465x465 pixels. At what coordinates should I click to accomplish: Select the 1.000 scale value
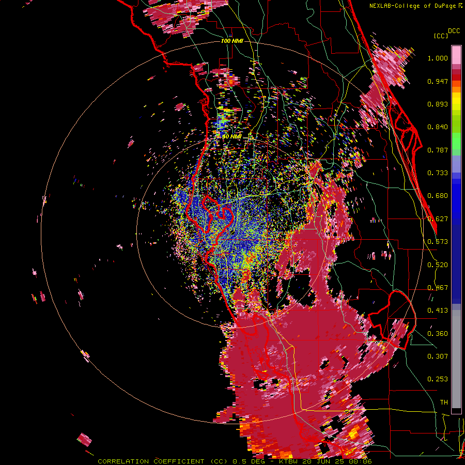pos(438,58)
